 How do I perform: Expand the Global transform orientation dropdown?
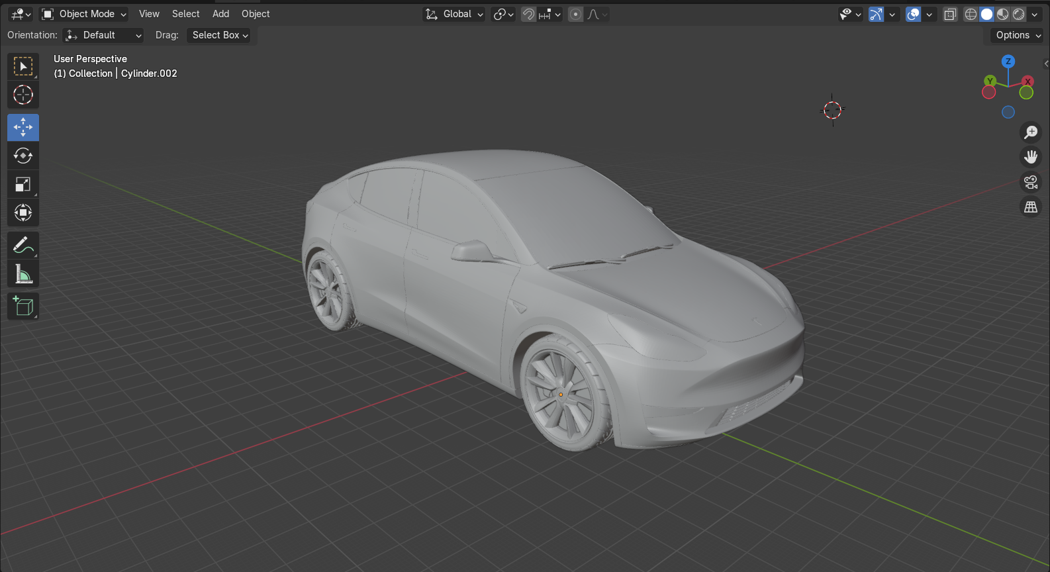(454, 14)
